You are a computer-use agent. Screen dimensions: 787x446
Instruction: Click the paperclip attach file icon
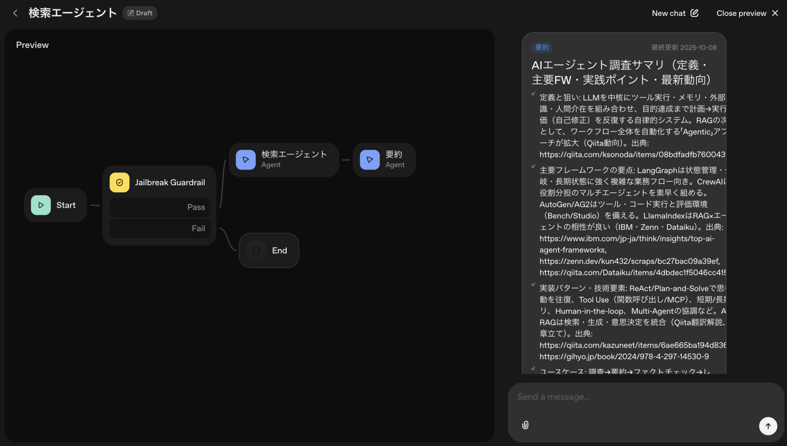point(525,425)
